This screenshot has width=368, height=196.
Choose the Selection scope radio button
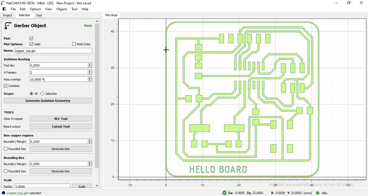tap(42, 94)
